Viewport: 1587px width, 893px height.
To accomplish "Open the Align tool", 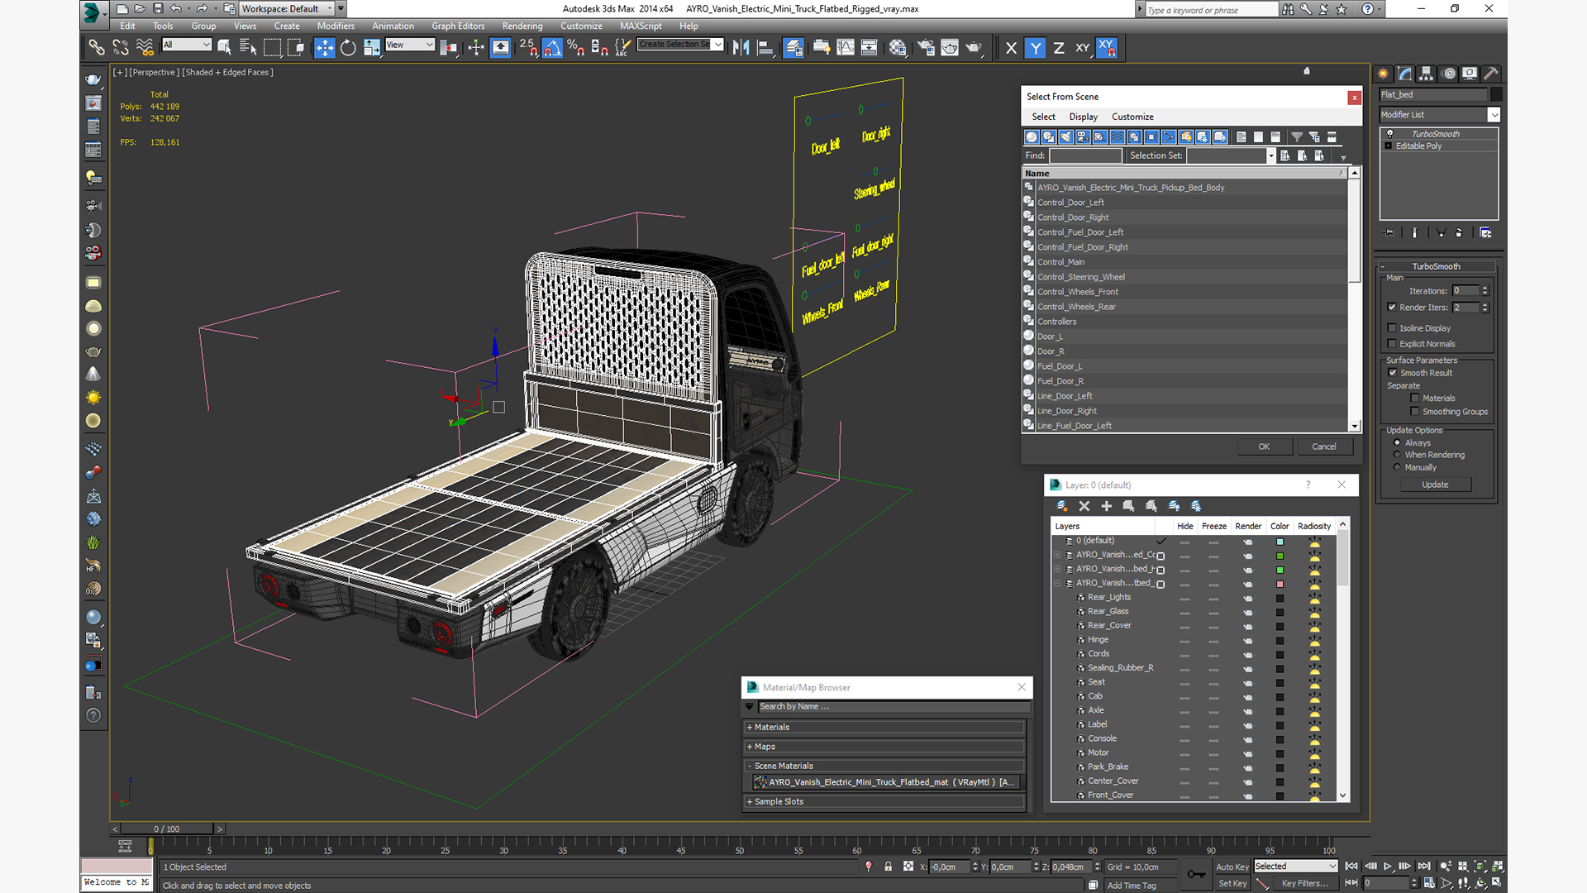I will (765, 47).
